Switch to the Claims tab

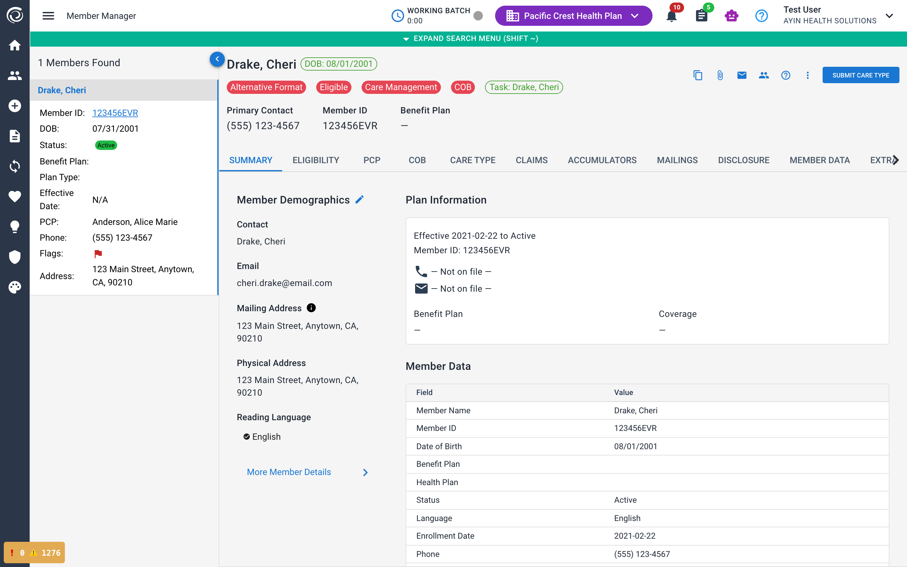tap(532, 160)
